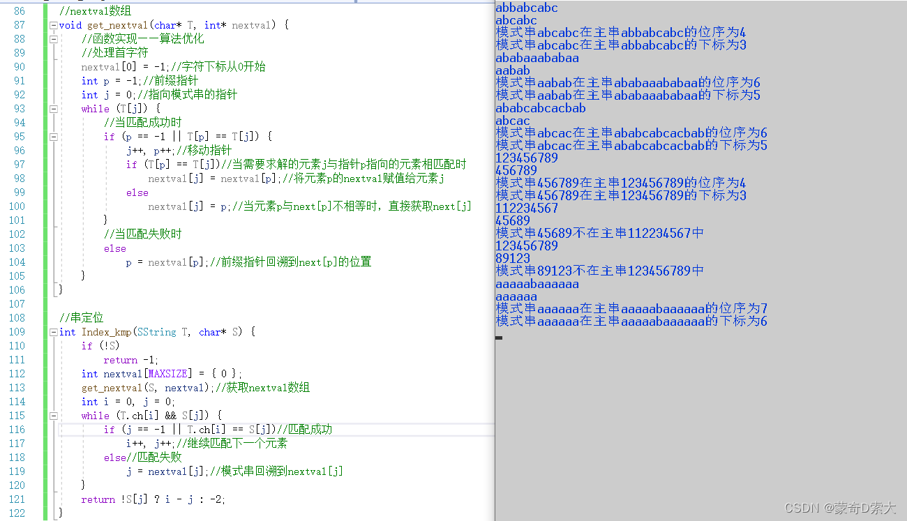Click console line ending '位序为6' for aabab

628,83
